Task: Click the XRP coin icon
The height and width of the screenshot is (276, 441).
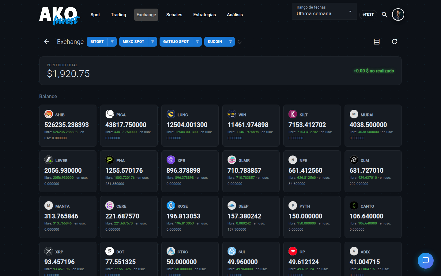Action: click(x=49, y=251)
